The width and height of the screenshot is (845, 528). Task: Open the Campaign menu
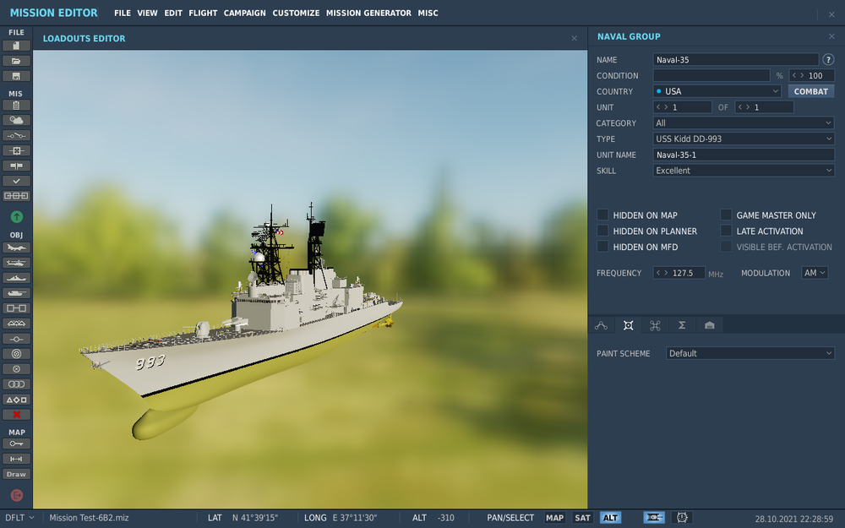pos(244,14)
